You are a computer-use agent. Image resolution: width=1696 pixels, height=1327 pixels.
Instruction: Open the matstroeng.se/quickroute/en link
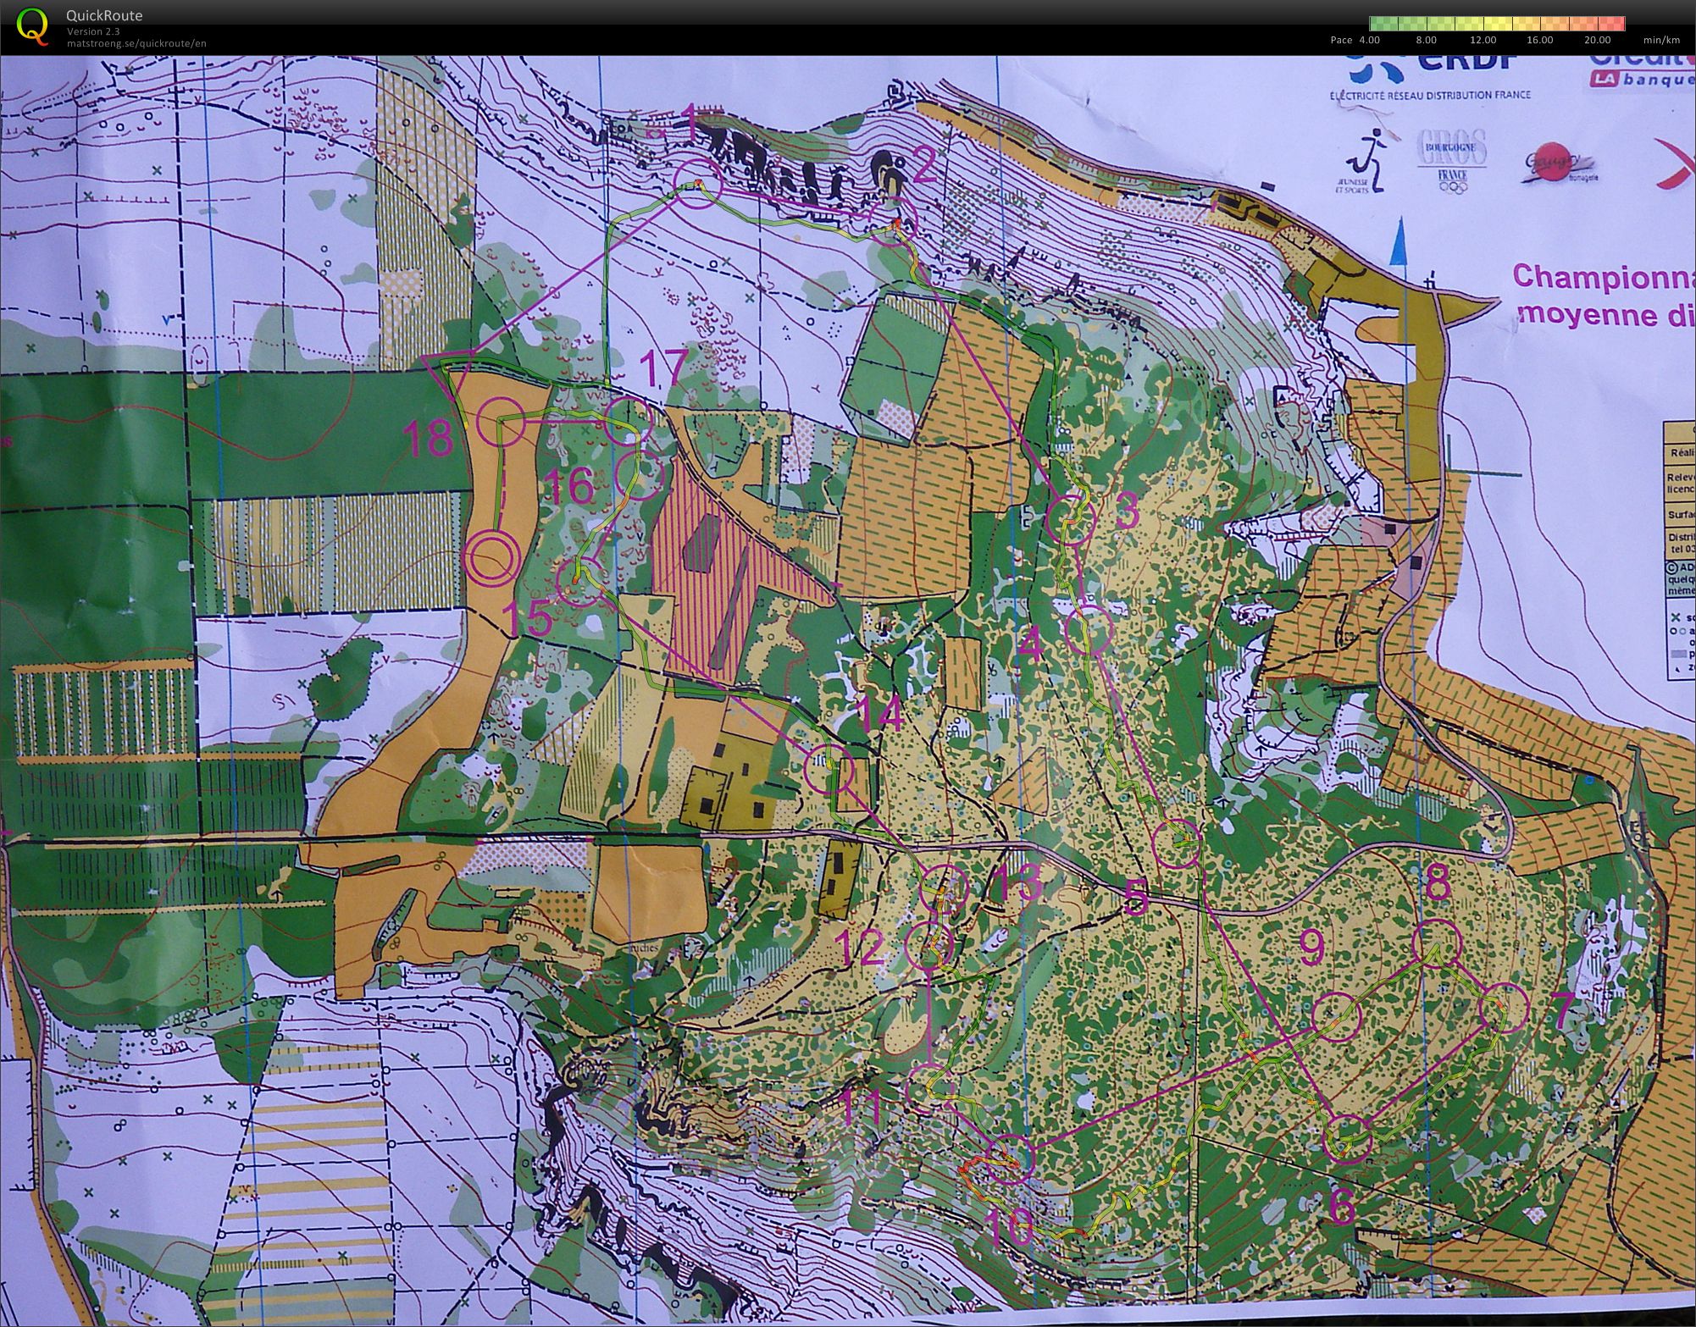tap(136, 44)
